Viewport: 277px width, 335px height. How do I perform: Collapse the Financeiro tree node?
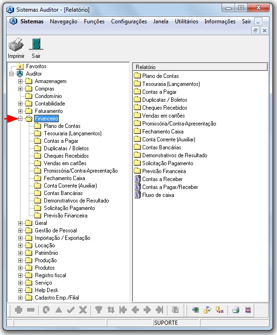click(21, 119)
